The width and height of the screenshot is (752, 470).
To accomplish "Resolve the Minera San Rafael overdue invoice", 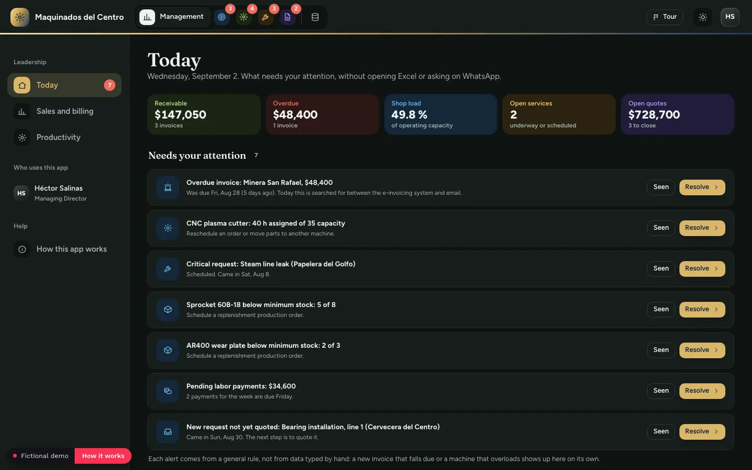I will point(702,187).
